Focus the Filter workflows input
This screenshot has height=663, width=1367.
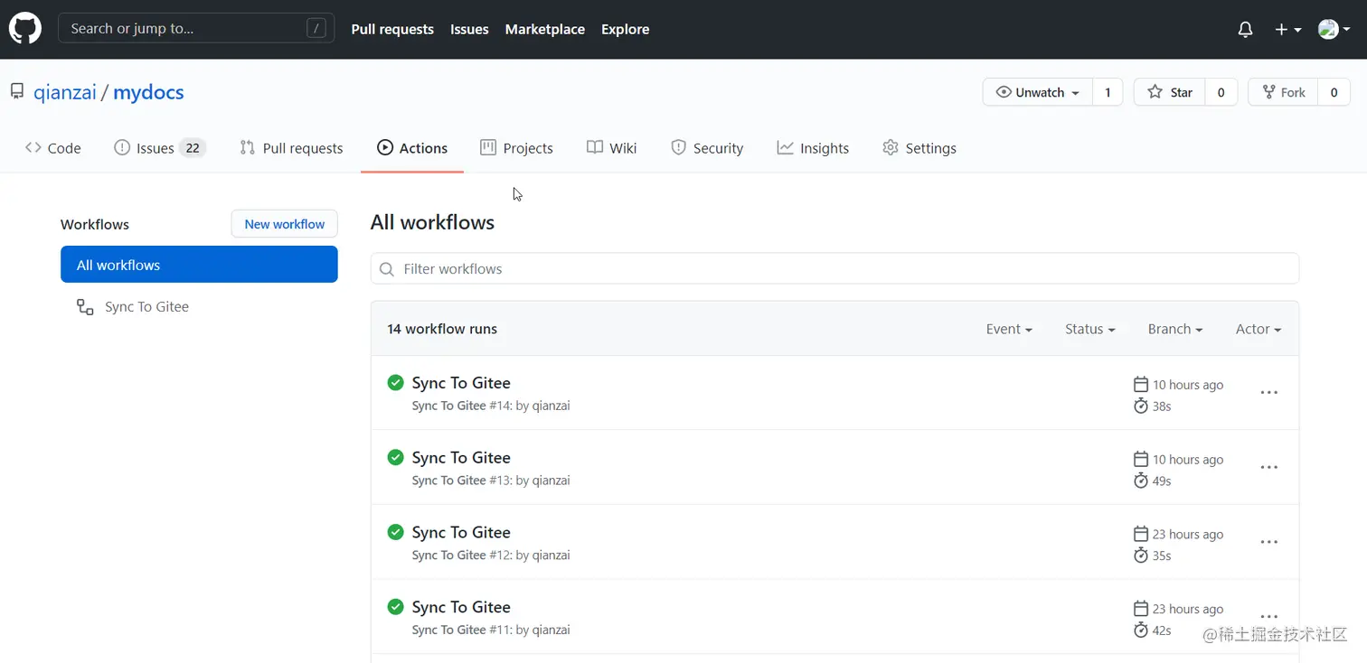tap(834, 269)
